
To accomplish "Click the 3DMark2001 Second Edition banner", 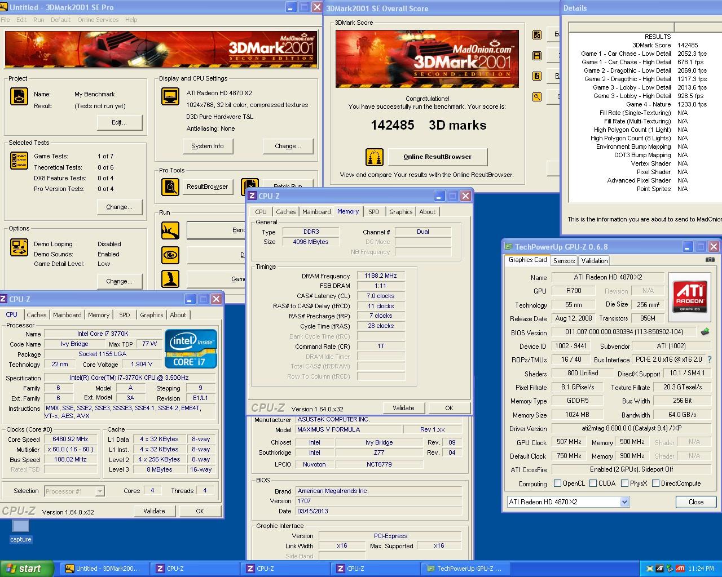I will 160,50.
